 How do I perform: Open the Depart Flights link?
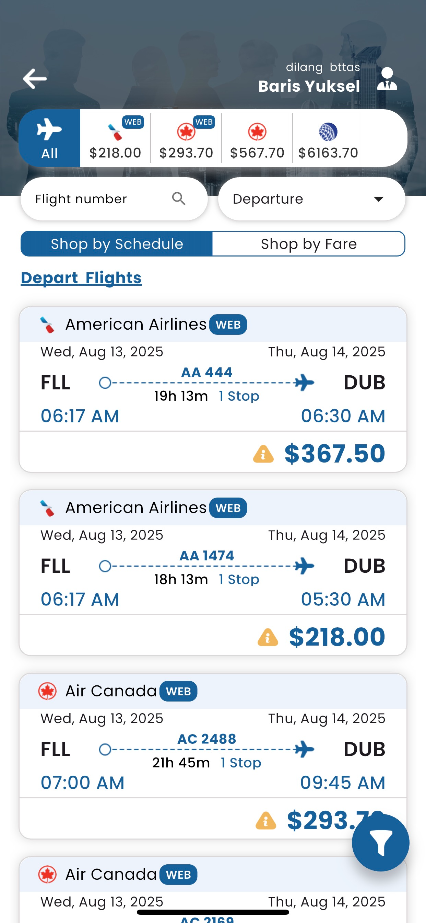click(81, 278)
